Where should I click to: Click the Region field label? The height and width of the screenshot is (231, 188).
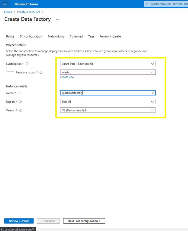(x=10, y=102)
